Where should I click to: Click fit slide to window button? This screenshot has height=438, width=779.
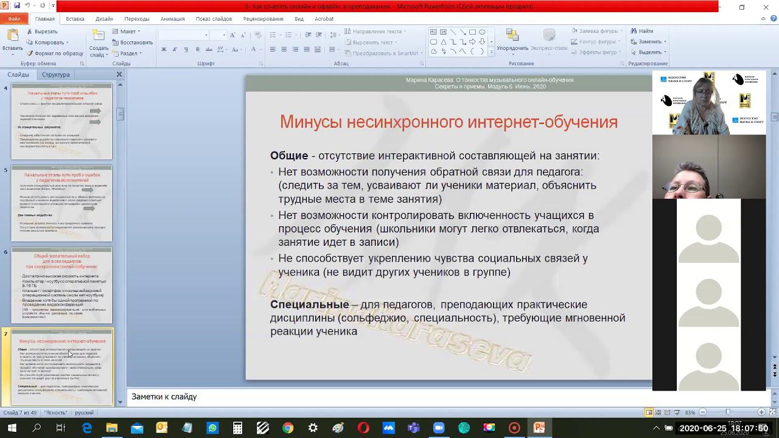point(773,412)
